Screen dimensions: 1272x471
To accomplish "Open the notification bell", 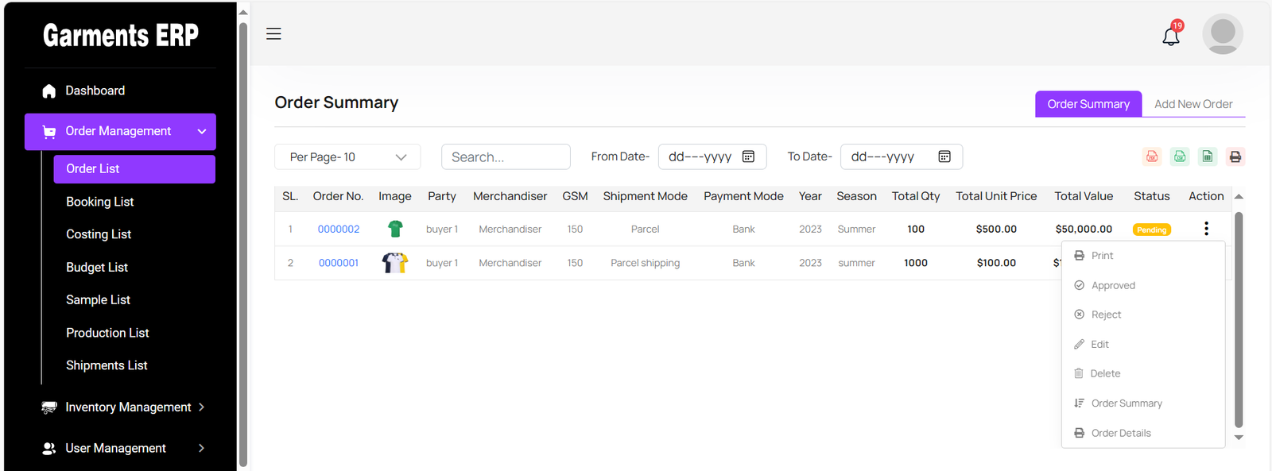I will [x=1171, y=36].
